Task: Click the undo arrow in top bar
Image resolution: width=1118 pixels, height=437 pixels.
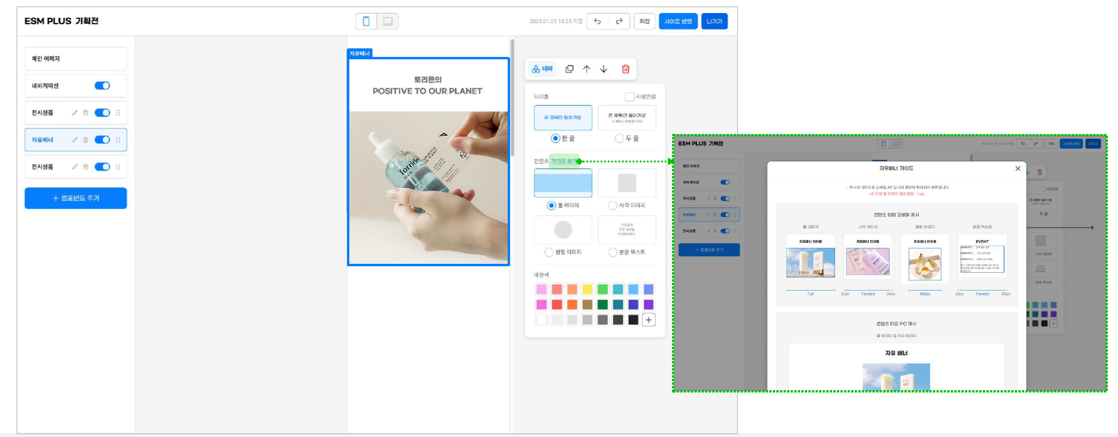Action: coord(597,21)
